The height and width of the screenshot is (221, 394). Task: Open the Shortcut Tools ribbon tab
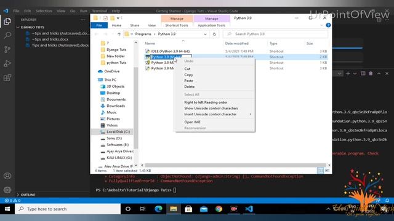click(177, 25)
